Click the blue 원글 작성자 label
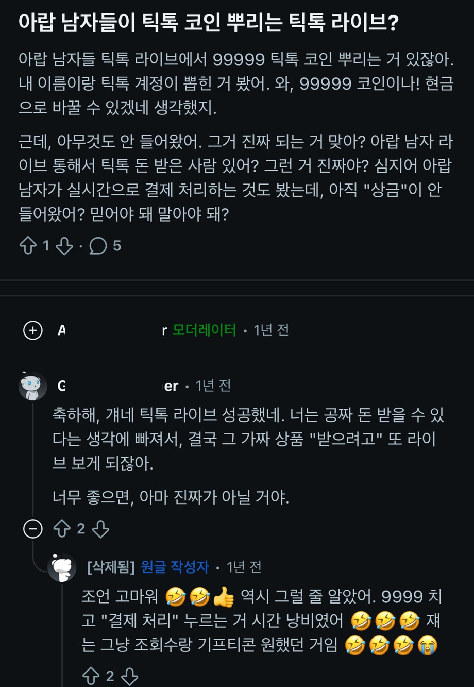 (x=175, y=567)
